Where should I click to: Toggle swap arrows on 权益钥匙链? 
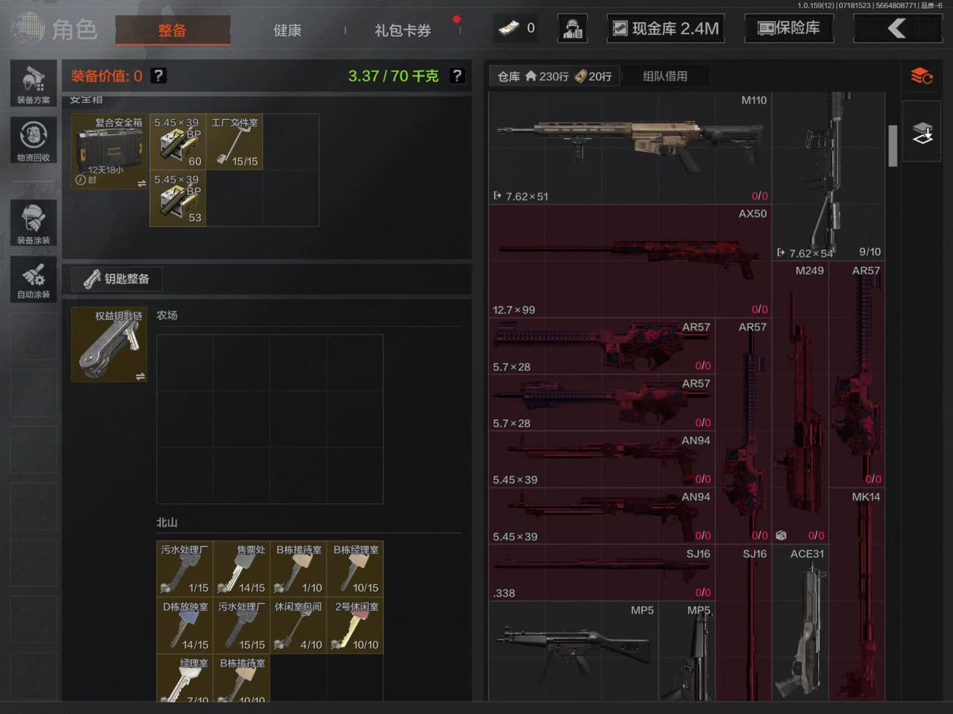coord(140,377)
